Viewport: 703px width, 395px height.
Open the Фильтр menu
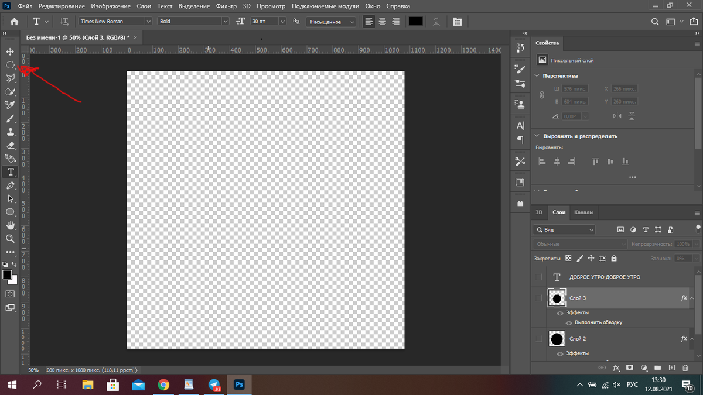(x=226, y=6)
